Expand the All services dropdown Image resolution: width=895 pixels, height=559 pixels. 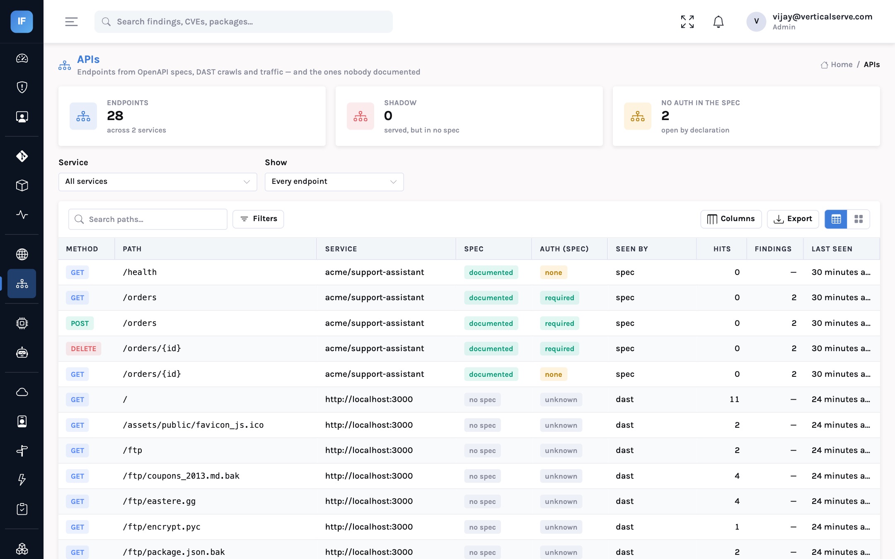(x=158, y=182)
